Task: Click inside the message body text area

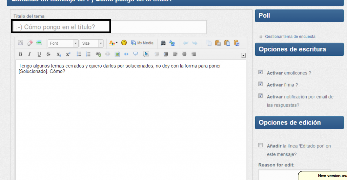Action: [x=131, y=120]
